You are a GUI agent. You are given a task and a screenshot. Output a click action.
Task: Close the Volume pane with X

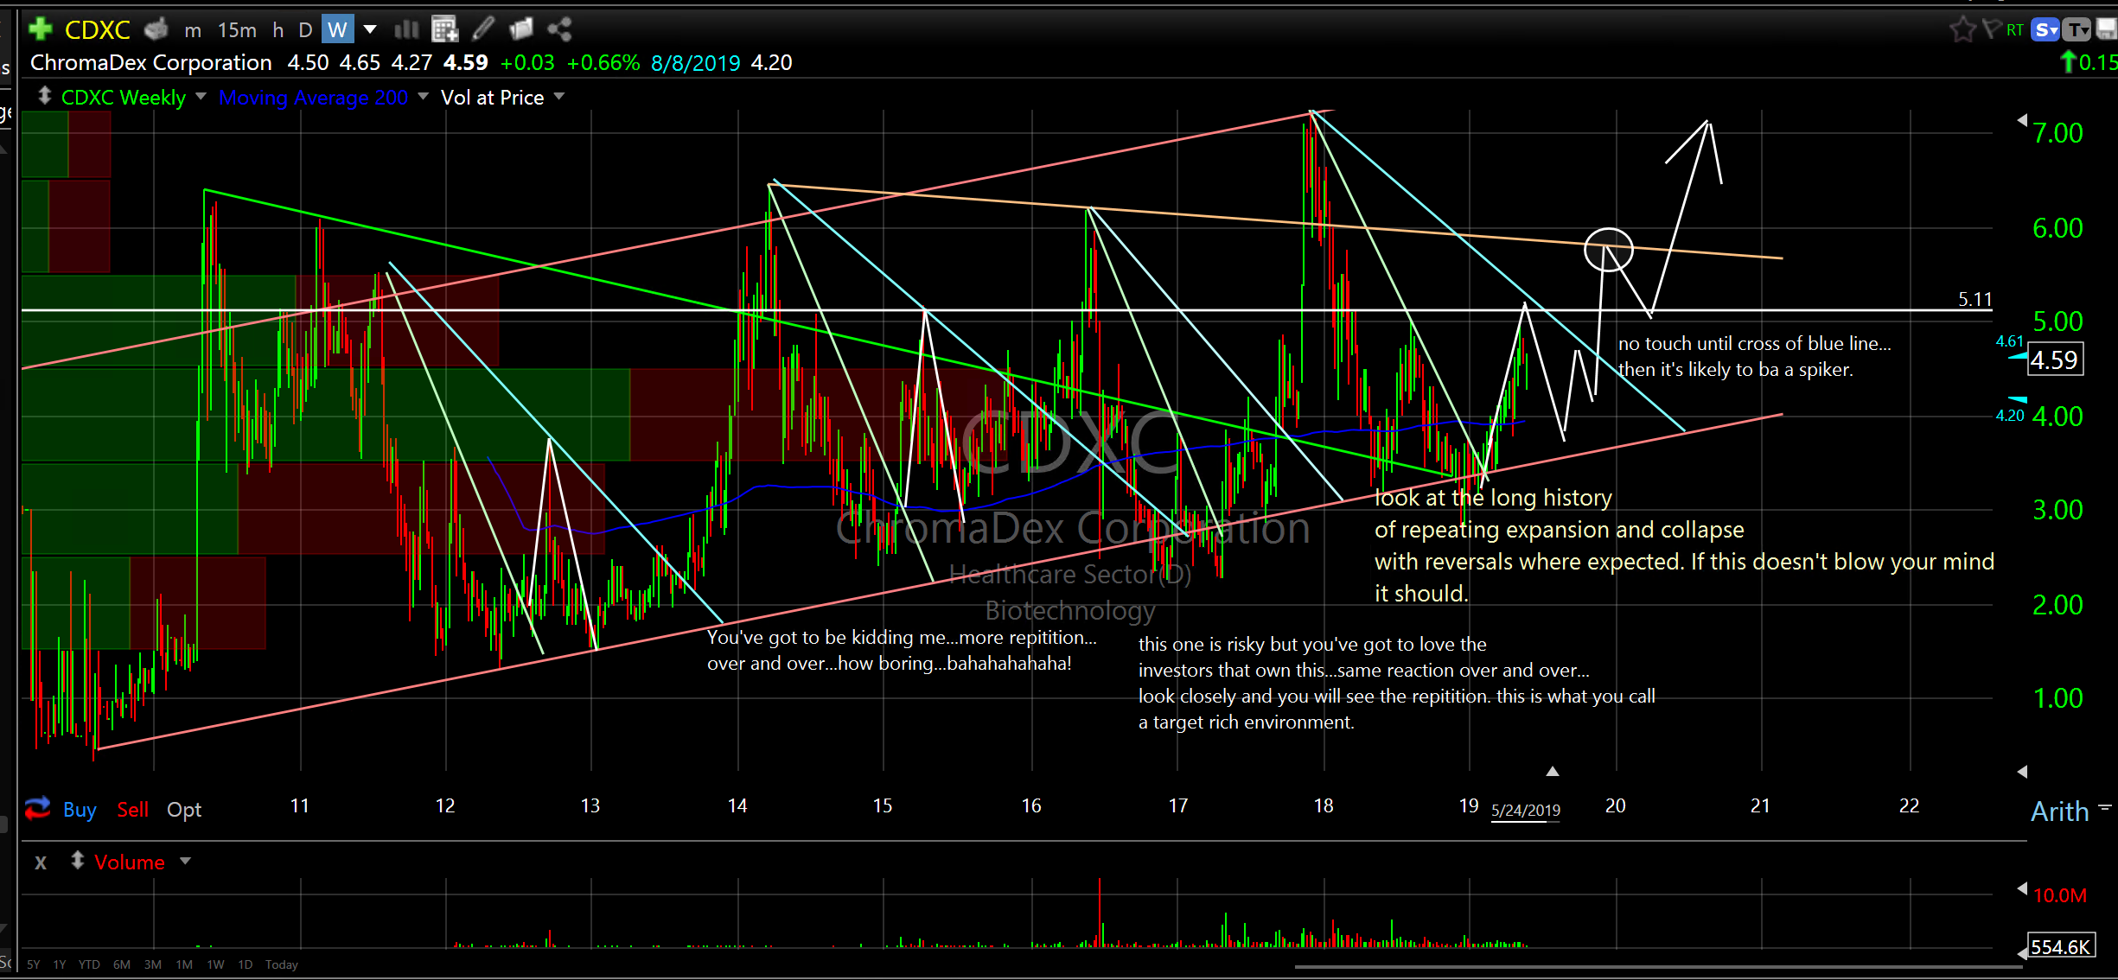(x=41, y=862)
